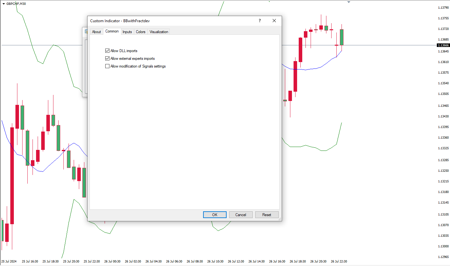Click the price scale value 1.13720
450x266 pixels.
[444, 29]
